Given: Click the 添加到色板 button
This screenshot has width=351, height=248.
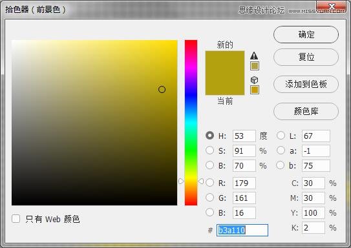Looking at the screenshot, I should click(x=306, y=84).
